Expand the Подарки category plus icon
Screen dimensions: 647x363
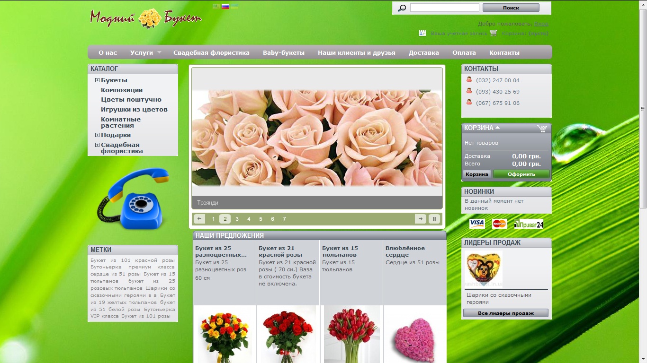click(x=97, y=135)
